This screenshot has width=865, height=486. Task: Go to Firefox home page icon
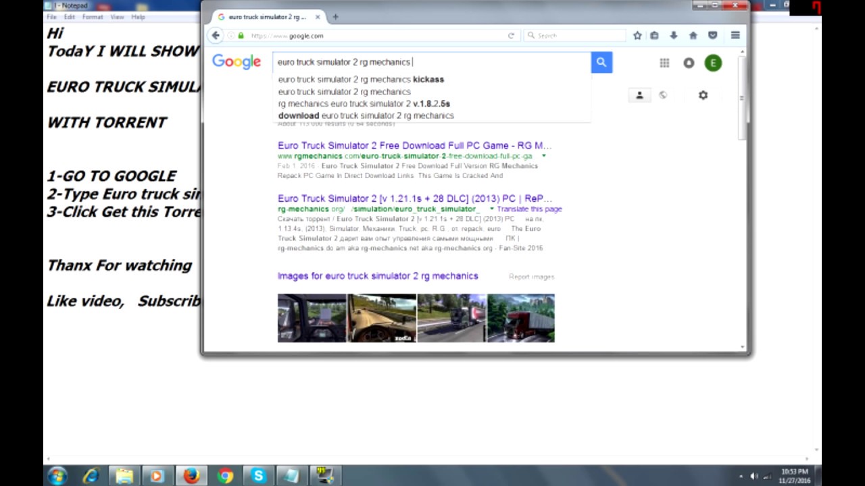(693, 35)
